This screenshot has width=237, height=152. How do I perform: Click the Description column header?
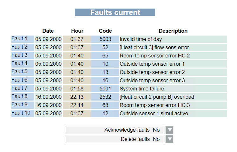[x=173, y=31]
